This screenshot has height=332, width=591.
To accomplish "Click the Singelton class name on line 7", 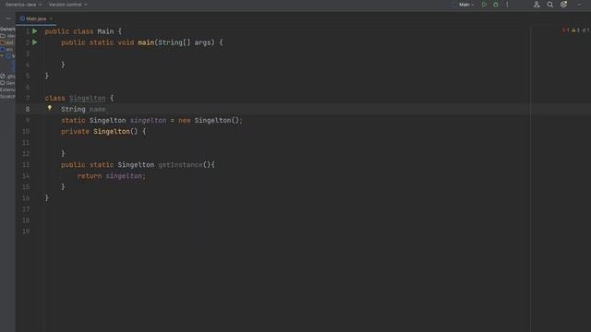I will (x=88, y=99).
